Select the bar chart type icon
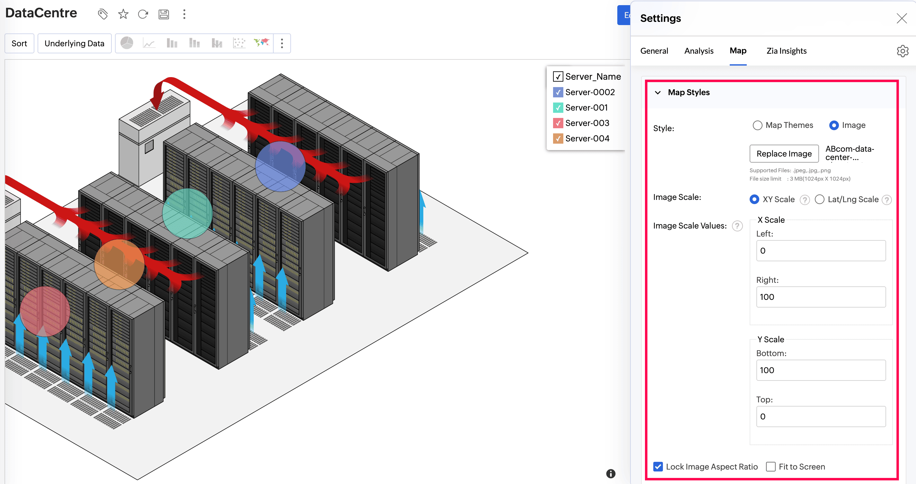This screenshot has height=484, width=916. (172, 43)
